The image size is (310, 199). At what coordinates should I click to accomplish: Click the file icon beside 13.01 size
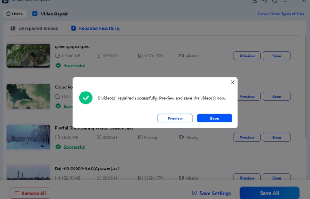pos(58,96)
